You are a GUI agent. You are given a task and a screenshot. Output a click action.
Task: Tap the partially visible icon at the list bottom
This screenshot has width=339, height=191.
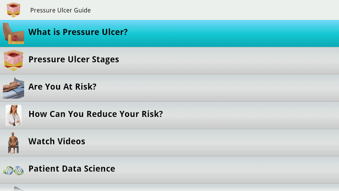pyautogui.click(x=14, y=188)
